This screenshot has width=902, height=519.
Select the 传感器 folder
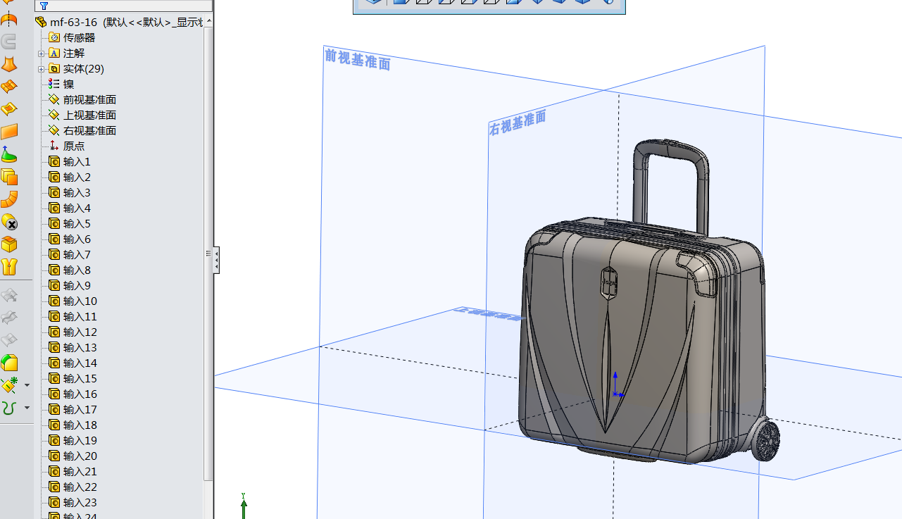point(72,38)
